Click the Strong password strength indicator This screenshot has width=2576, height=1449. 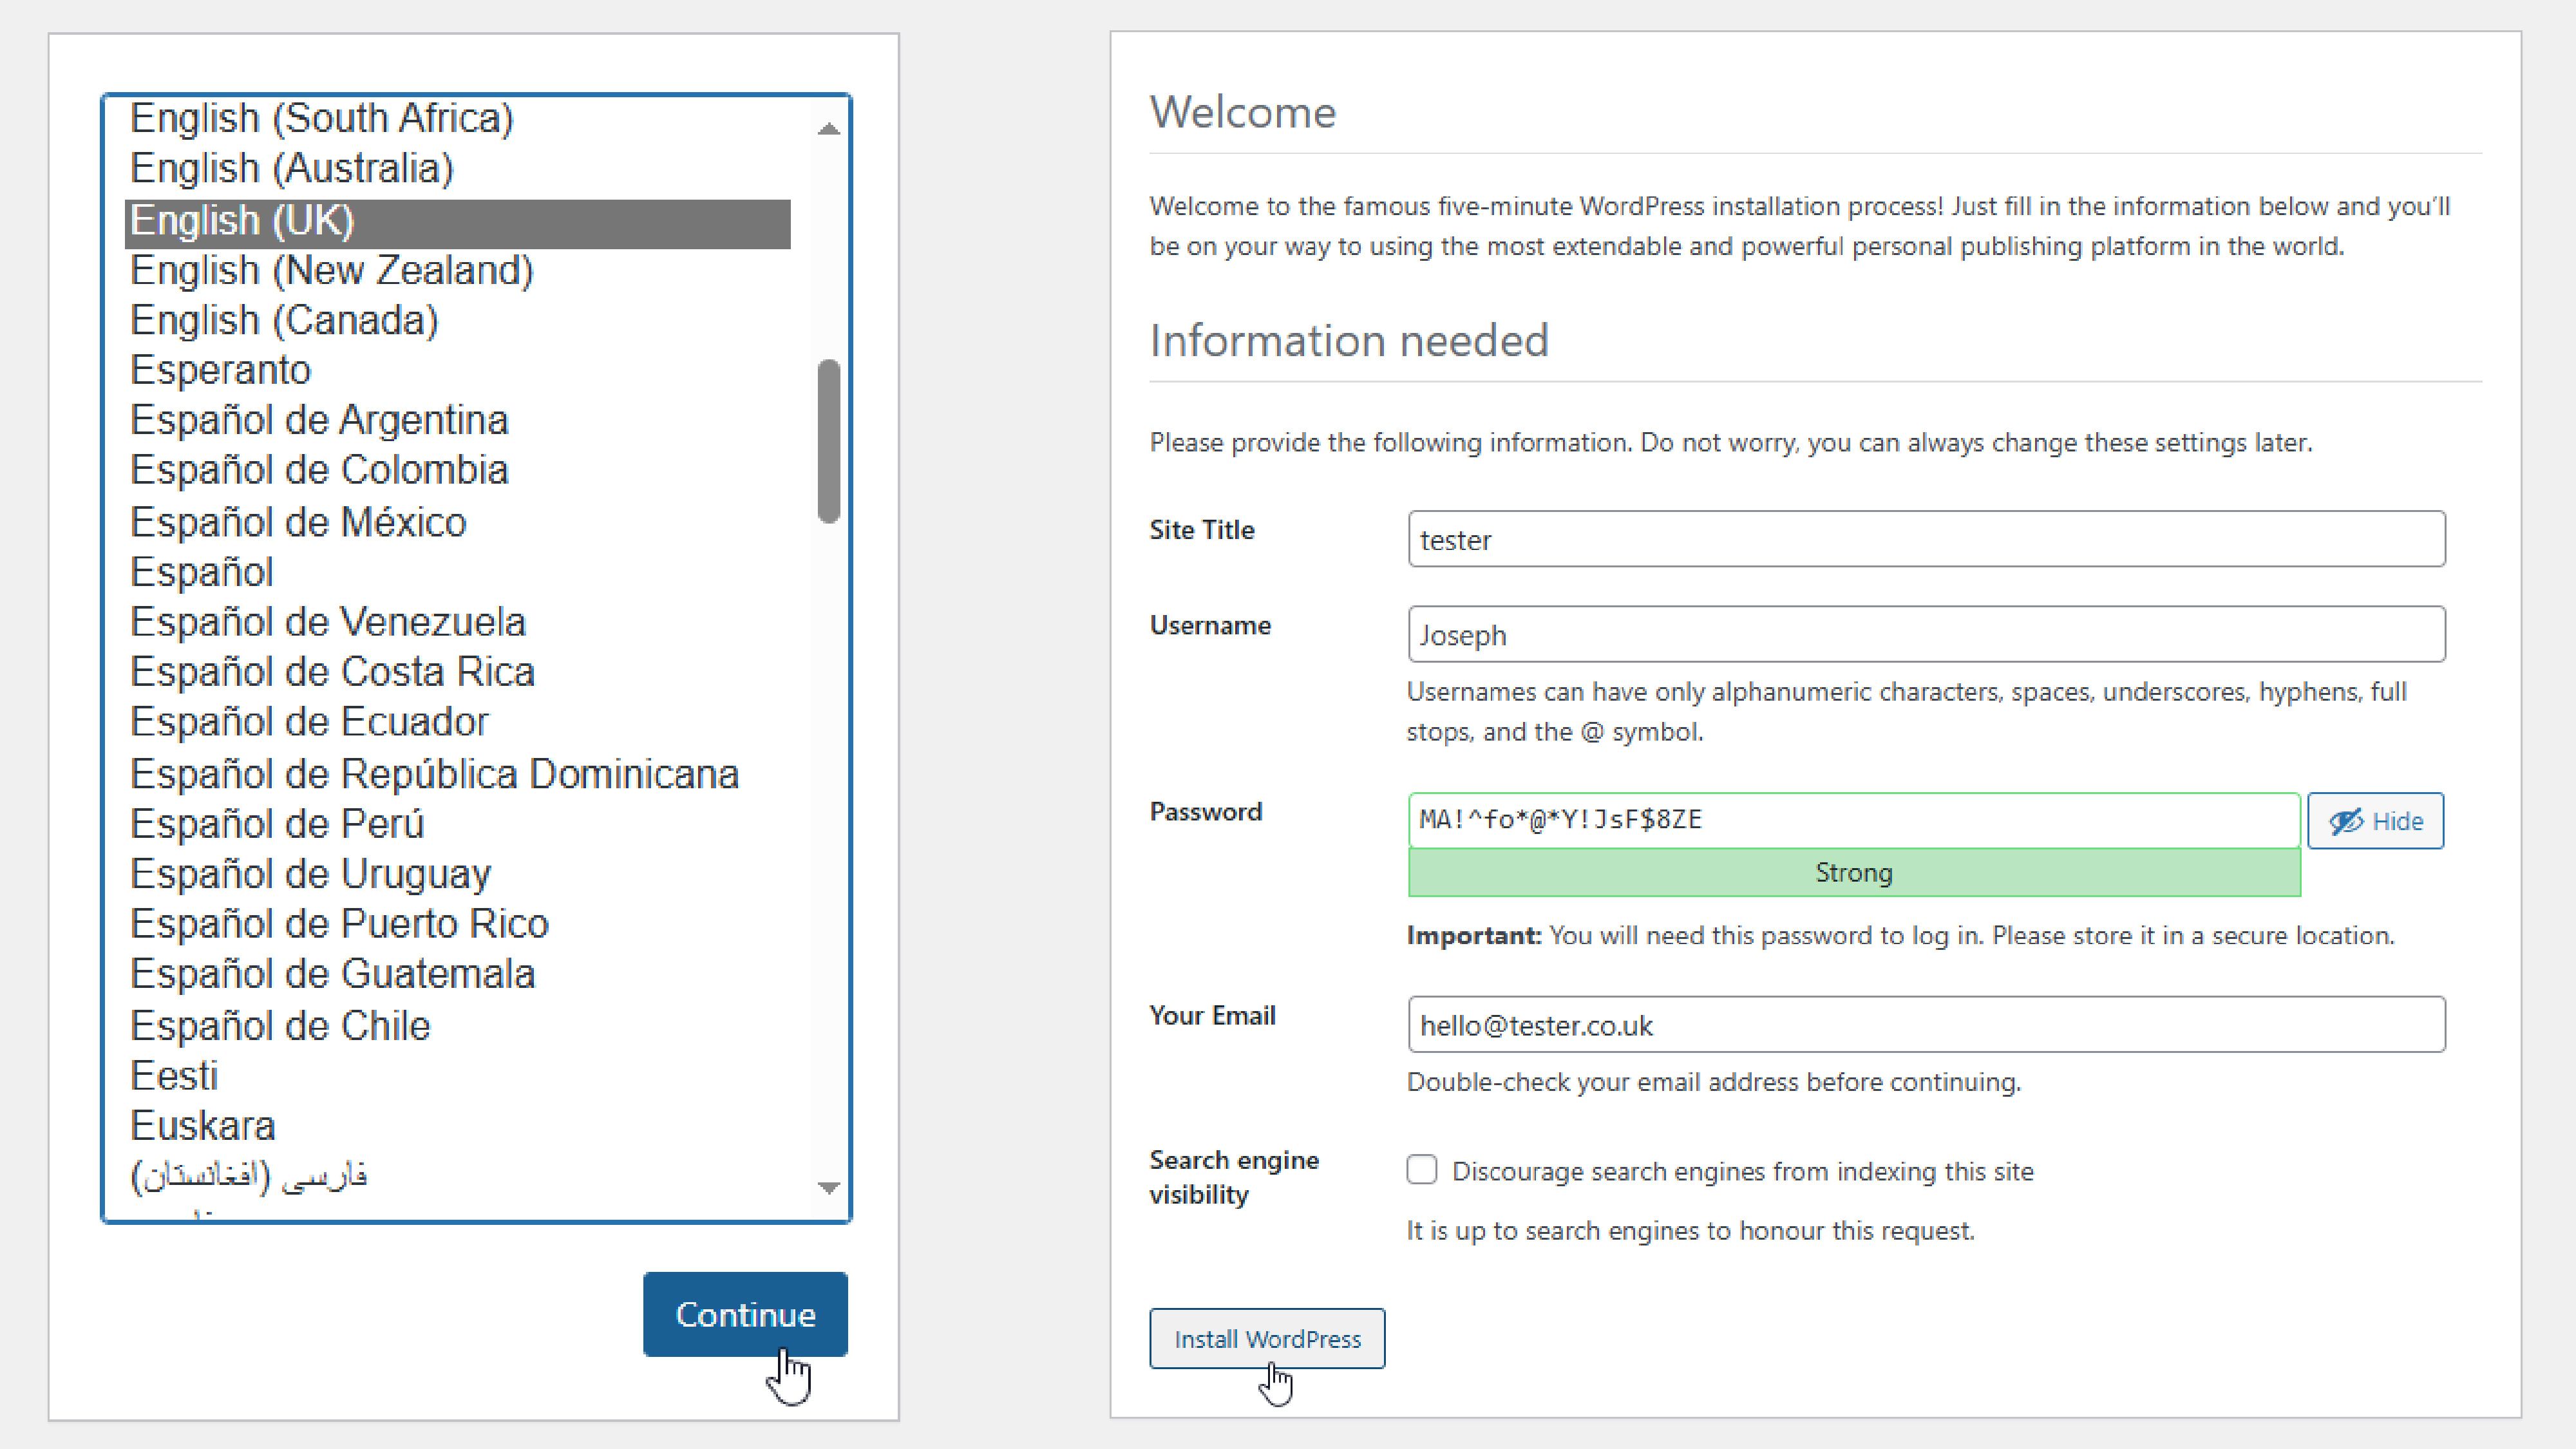point(1854,873)
